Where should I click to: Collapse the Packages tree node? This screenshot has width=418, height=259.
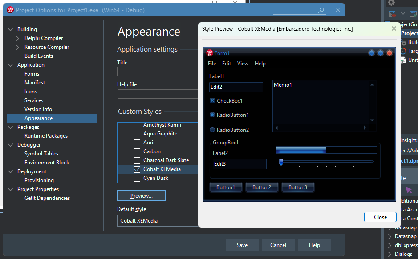click(x=10, y=127)
